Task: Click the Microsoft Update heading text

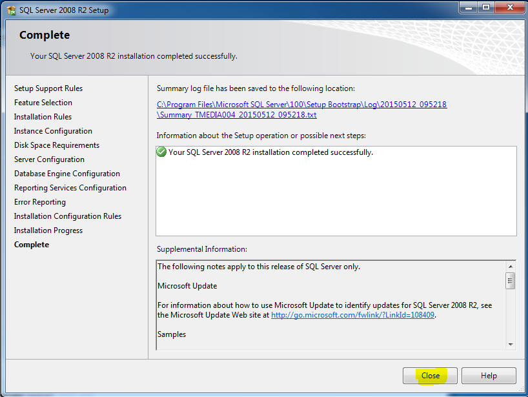Action: [x=187, y=286]
